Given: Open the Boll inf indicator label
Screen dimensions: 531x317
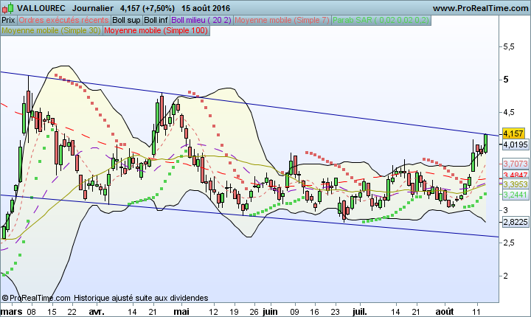Looking at the screenshot, I should [x=156, y=21].
